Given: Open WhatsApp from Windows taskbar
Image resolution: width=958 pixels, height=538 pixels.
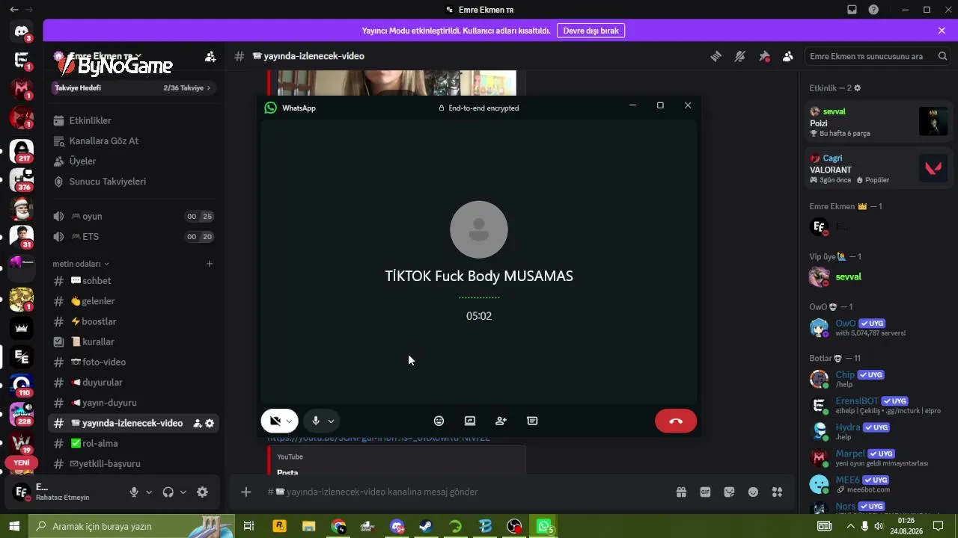Looking at the screenshot, I should (544, 526).
